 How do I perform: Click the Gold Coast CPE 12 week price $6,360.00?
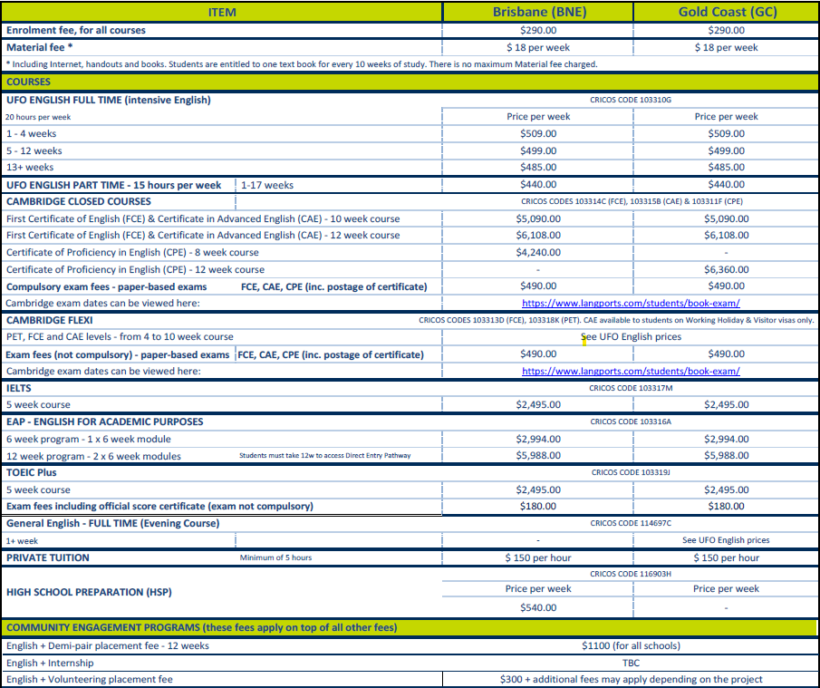727,269
